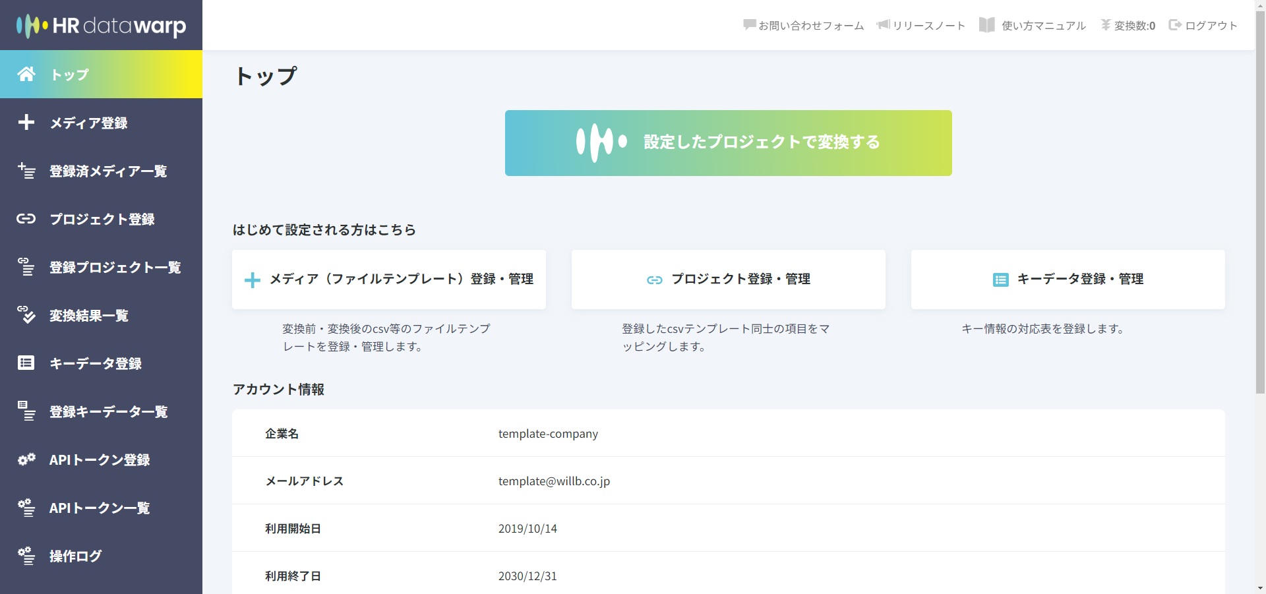The height and width of the screenshot is (594, 1266).
Task: Click the キー情報の対応表を登録します description
Action: pos(1043,328)
